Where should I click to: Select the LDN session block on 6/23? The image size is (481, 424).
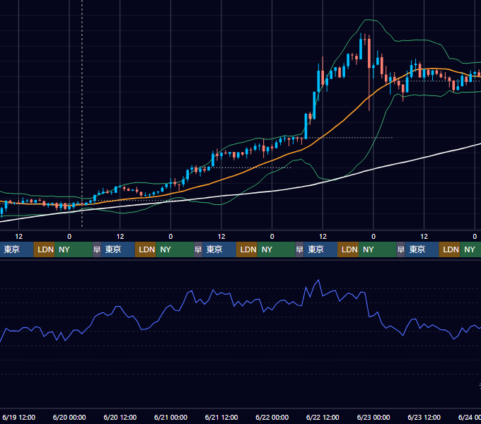tap(449, 249)
